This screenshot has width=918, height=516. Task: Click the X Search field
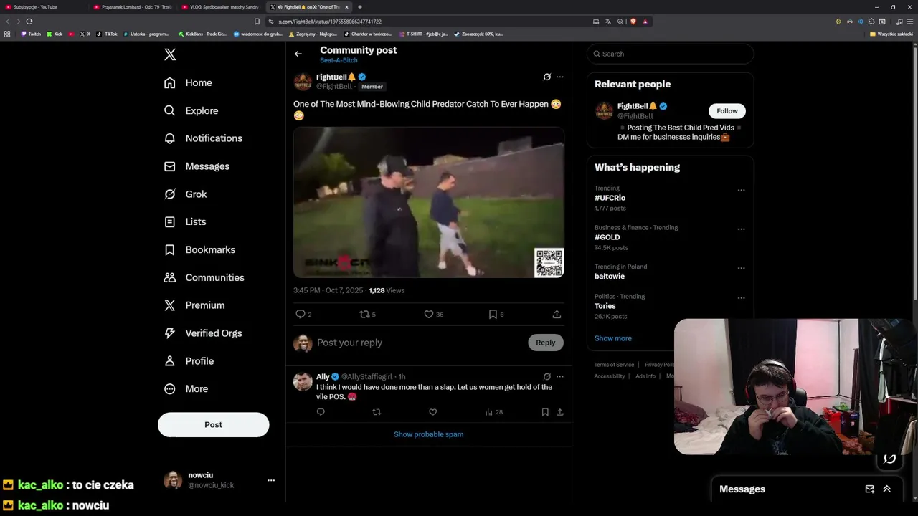coord(670,54)
